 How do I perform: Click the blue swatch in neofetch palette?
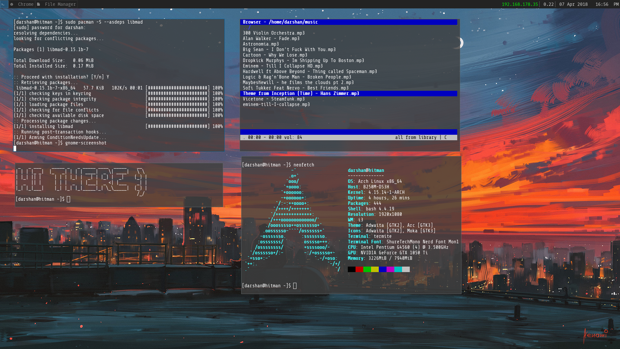[x=382, y=269]
